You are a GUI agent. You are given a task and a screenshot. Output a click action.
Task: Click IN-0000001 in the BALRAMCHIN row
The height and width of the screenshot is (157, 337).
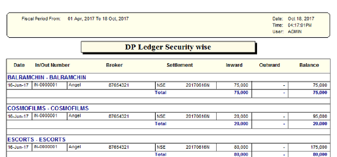45,85
